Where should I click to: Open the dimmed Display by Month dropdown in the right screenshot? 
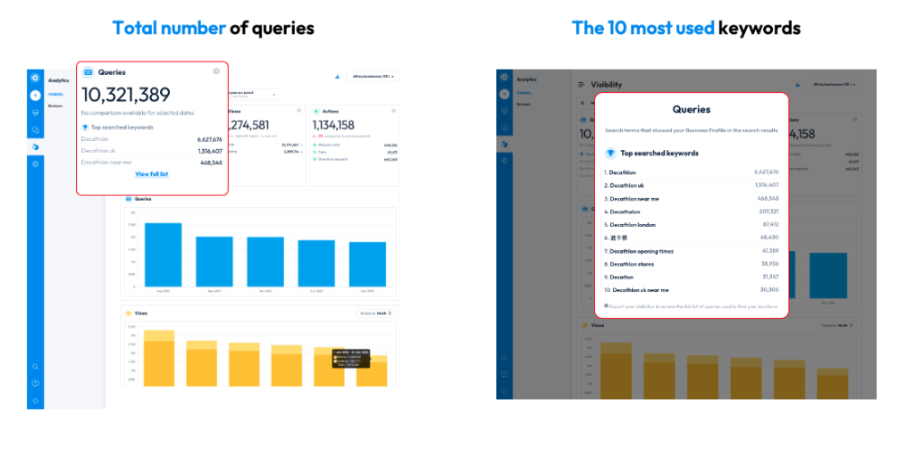(838, 325)
